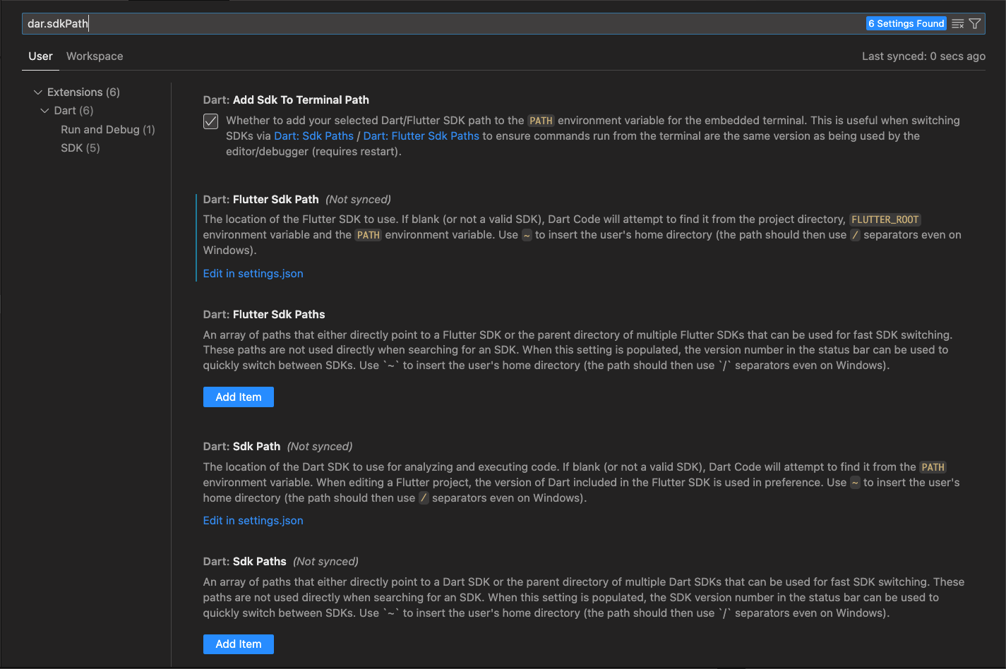Collapse the Extensions (6) tree node
The width and height of the screenshot is (1006, 669).
point(38,92)
